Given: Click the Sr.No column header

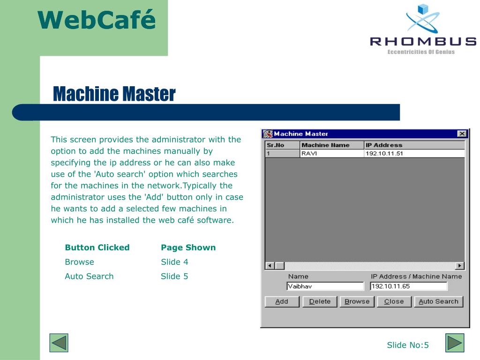Looking at the screenshot, I should coord(282,145).
